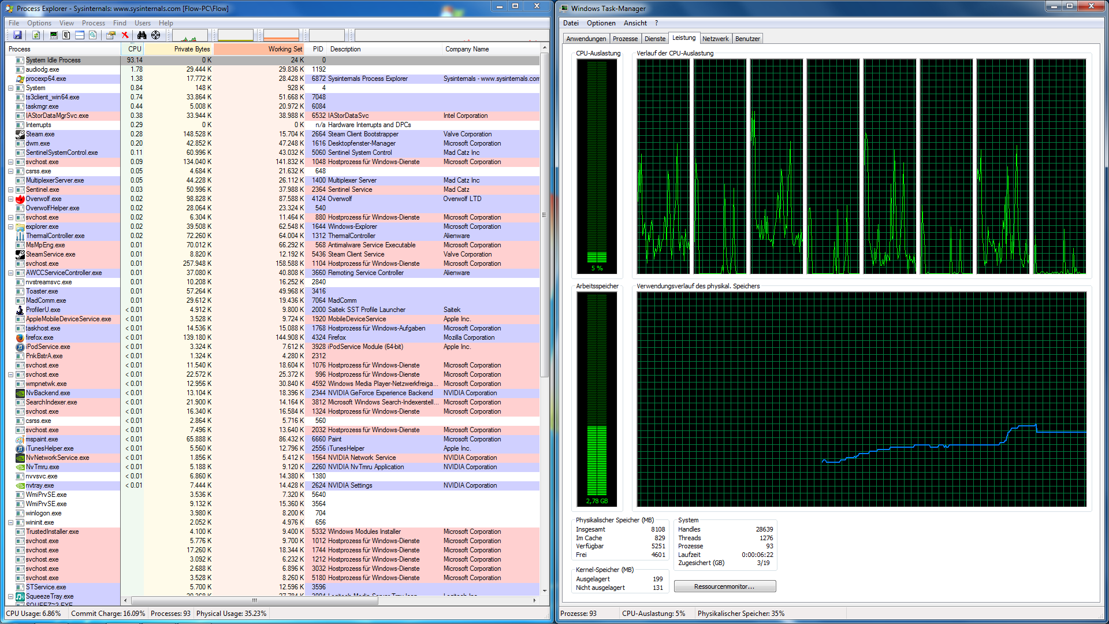Collapse the System process tree node

coord(10,88)
